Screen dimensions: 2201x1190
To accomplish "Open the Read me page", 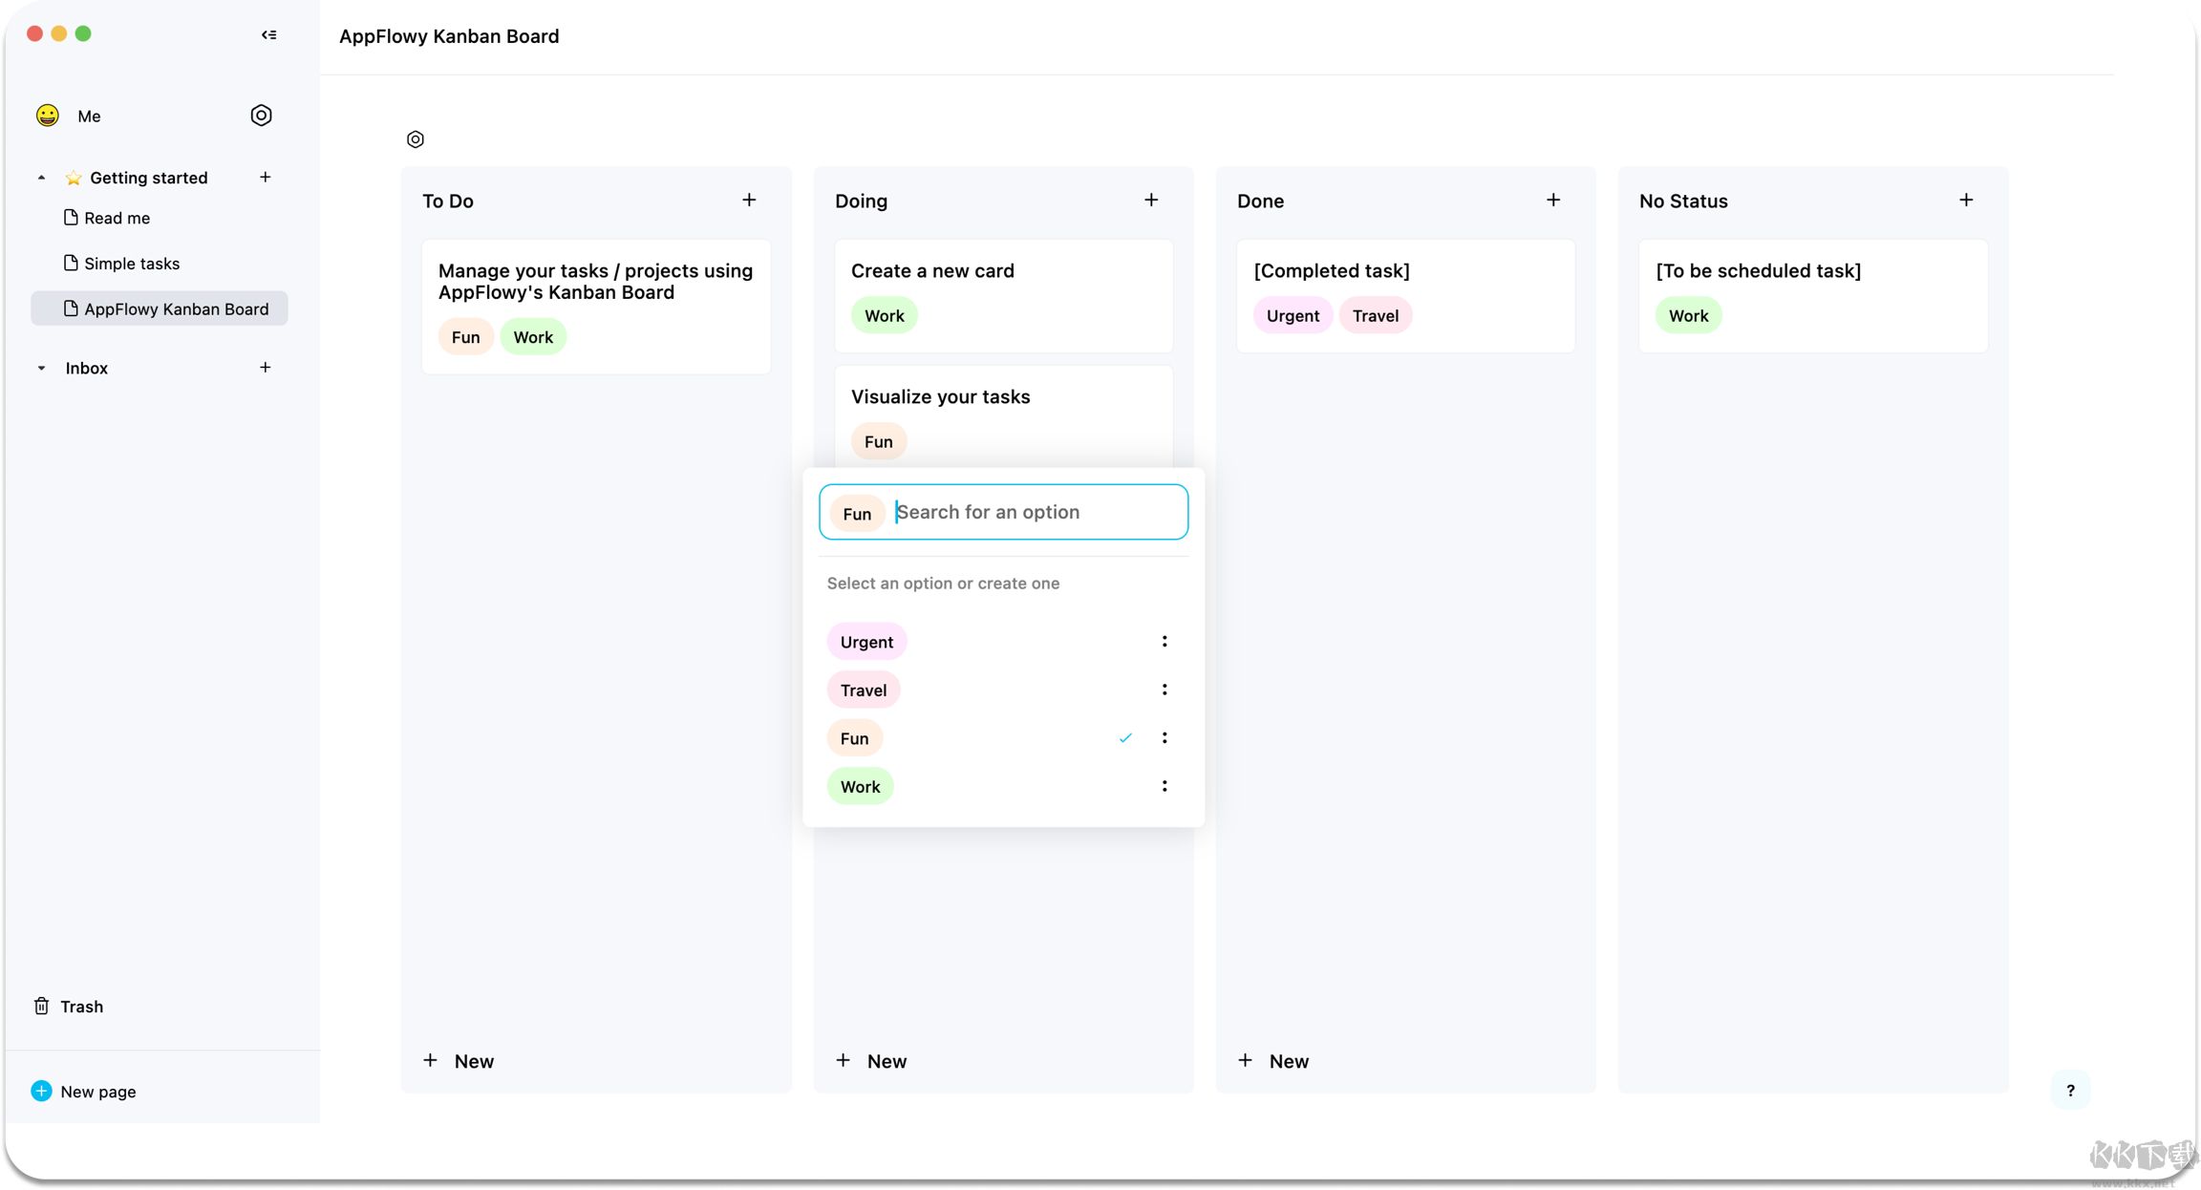I will click(117, 218).
